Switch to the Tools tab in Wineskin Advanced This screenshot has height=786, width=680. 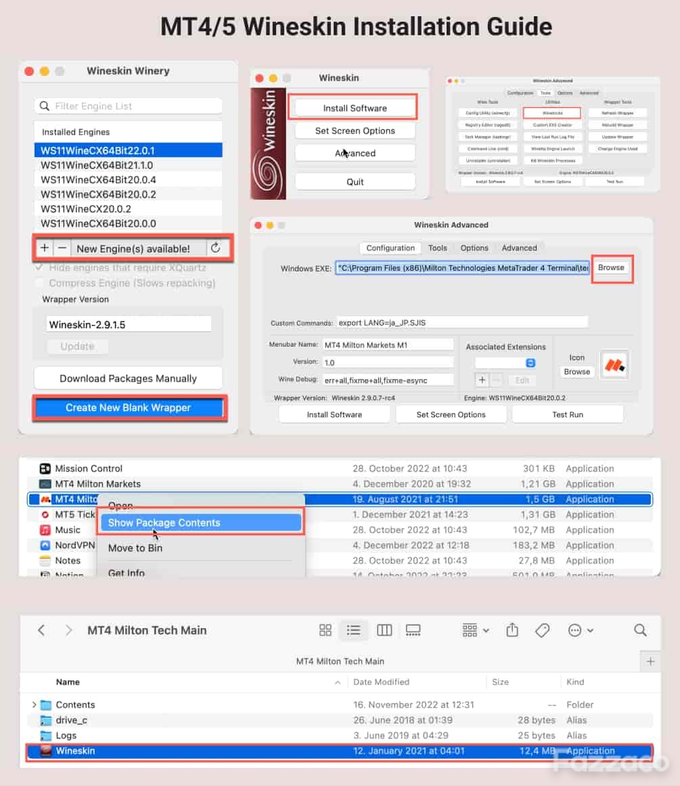tap(438, 248)
